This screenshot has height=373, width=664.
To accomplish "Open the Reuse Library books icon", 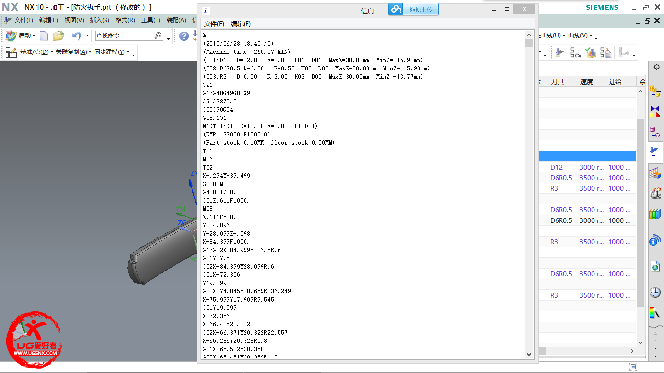I will coord(655,214).
